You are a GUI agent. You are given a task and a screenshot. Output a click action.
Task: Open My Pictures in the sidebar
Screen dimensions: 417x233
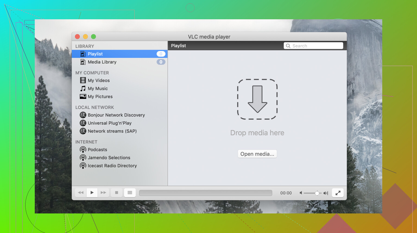click(x=120, y=96)
